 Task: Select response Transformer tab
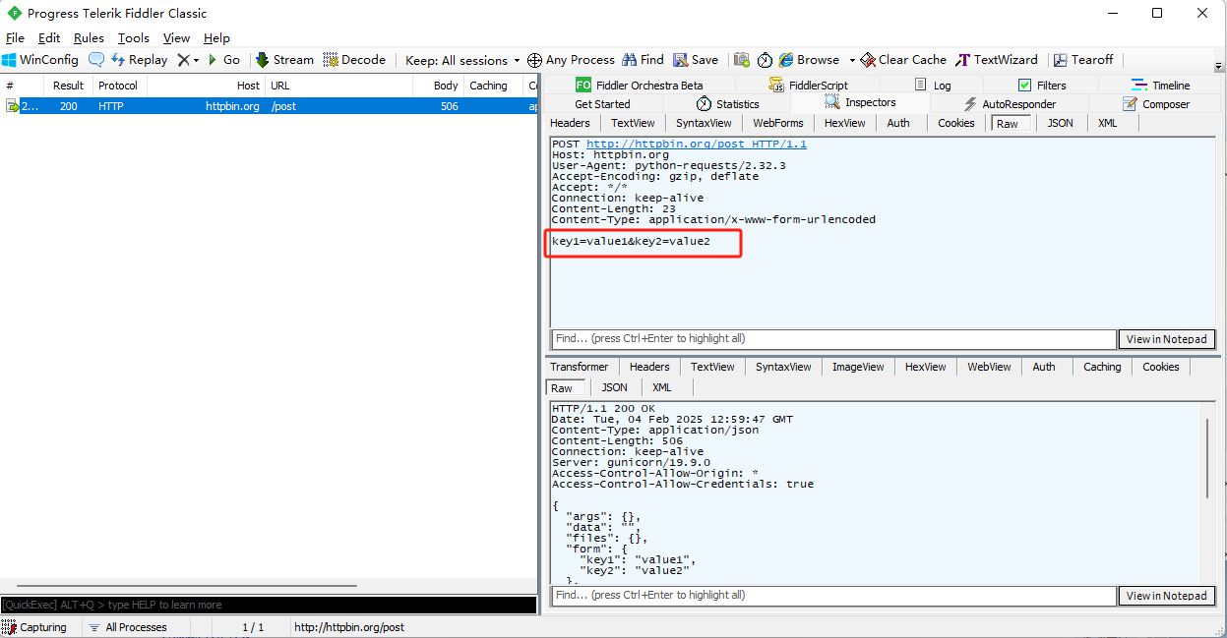580,367
